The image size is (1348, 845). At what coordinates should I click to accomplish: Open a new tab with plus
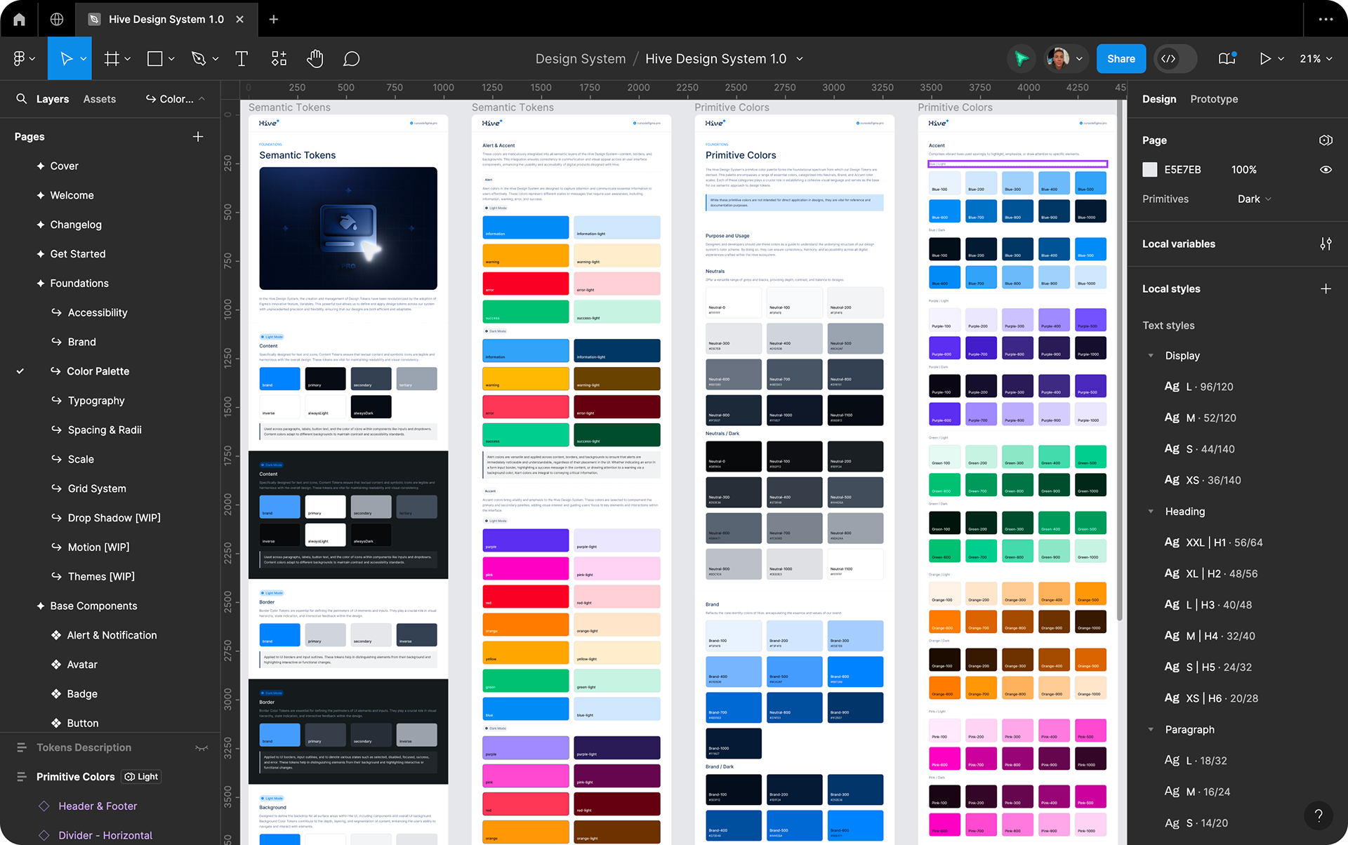click(274, 19)
